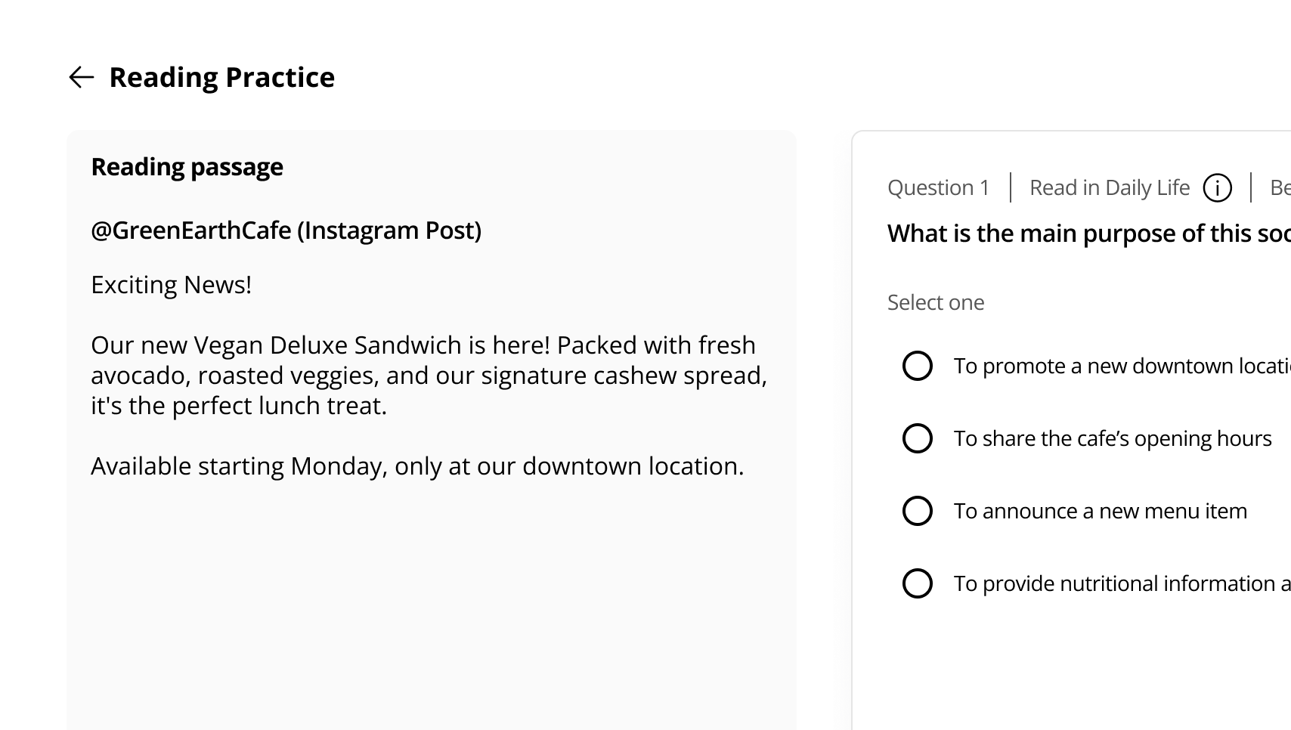
Task: Choose radio circle for cafe's opening hours option
Action: (917, 438)
